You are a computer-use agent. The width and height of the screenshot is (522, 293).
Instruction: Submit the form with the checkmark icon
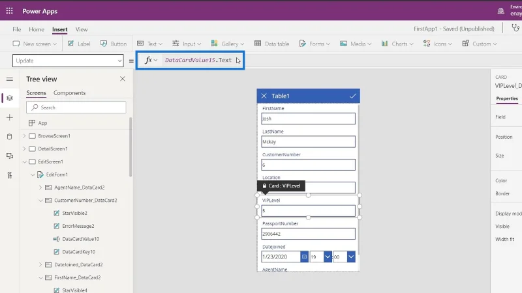point(353,96)
